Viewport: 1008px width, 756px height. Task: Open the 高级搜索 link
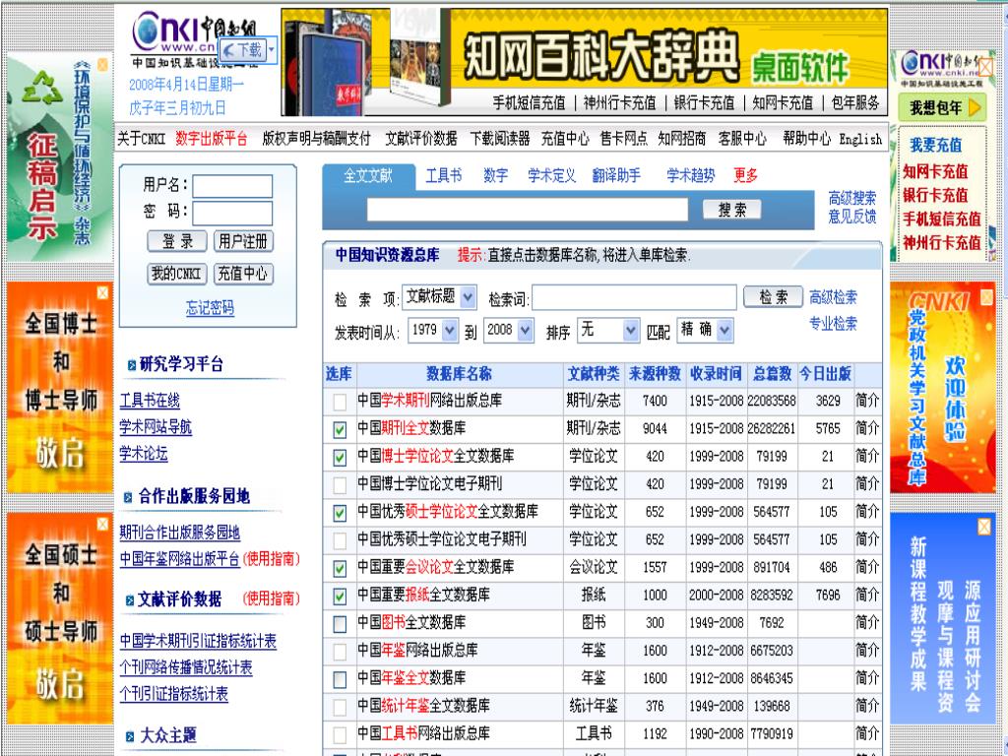[852, 199]
